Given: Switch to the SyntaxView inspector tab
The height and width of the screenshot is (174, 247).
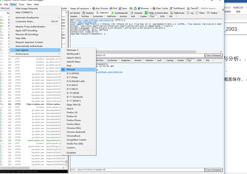Looking at the screenshot, I should pyautogui.click(x=98, y=16).
